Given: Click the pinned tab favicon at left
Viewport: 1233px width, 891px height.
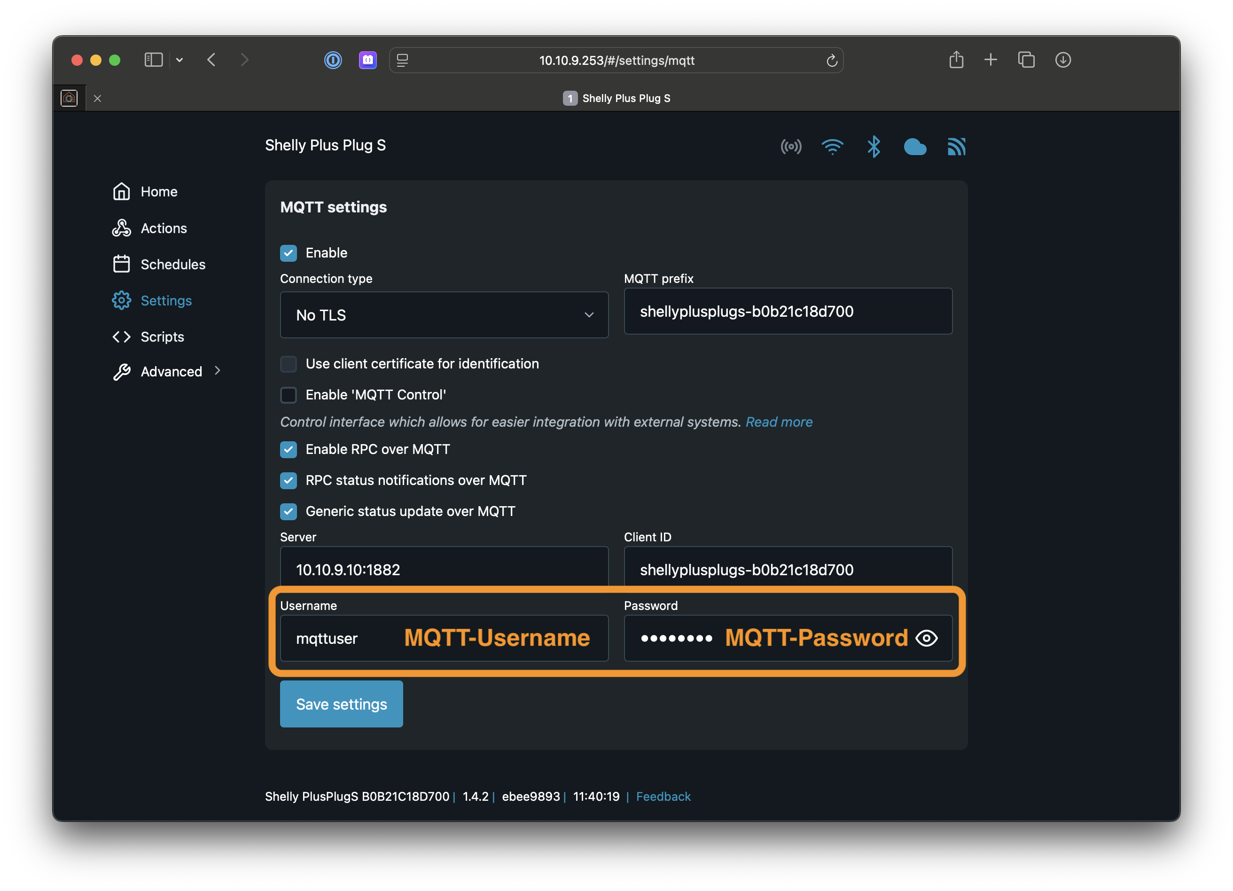Looking at the screenshot, I should tap(69, 98).
